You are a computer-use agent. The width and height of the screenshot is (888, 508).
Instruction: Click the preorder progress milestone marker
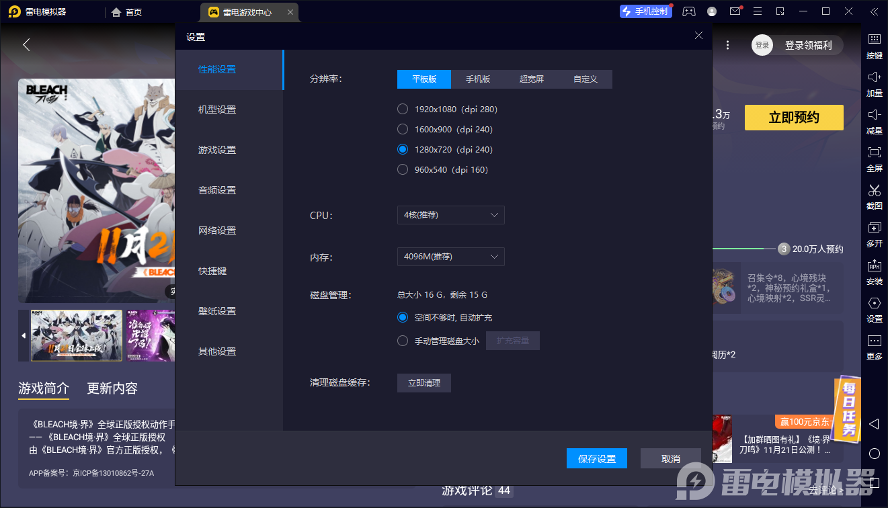coord(783,249)
